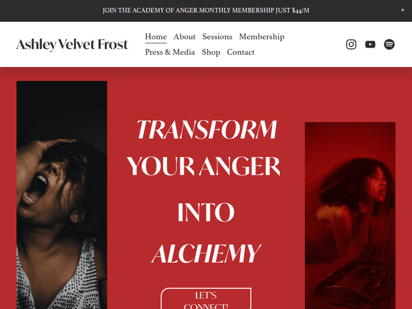The image size is (412, 309).
Task: Click the Let's Connect button
Action: tap(206, 299)
